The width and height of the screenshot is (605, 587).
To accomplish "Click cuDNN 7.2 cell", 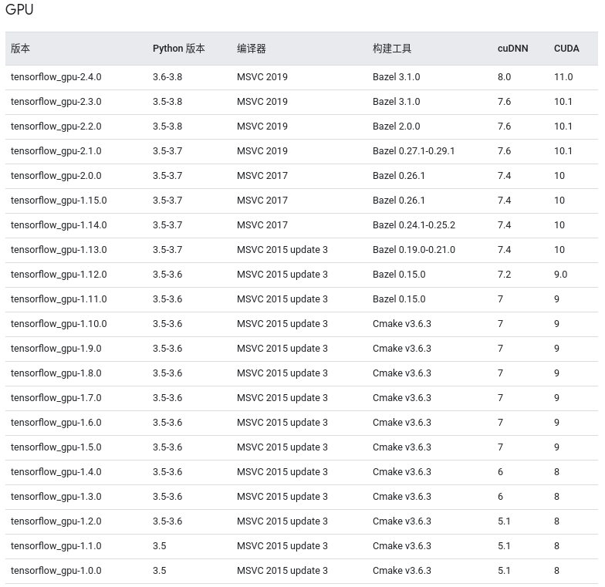I will coord(505,275).
